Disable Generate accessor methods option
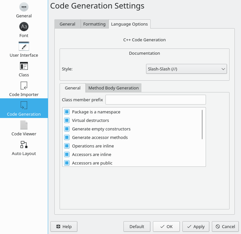 67,137
